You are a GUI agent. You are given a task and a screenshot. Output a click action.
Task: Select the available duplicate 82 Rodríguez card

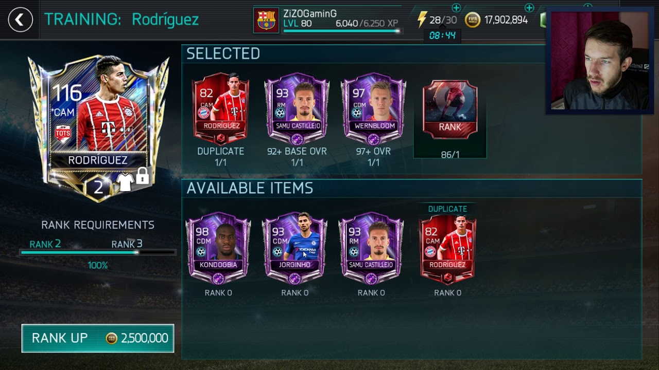[x=447, y=249]
